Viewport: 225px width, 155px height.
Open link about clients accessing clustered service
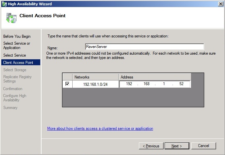(x=100, y=129)
